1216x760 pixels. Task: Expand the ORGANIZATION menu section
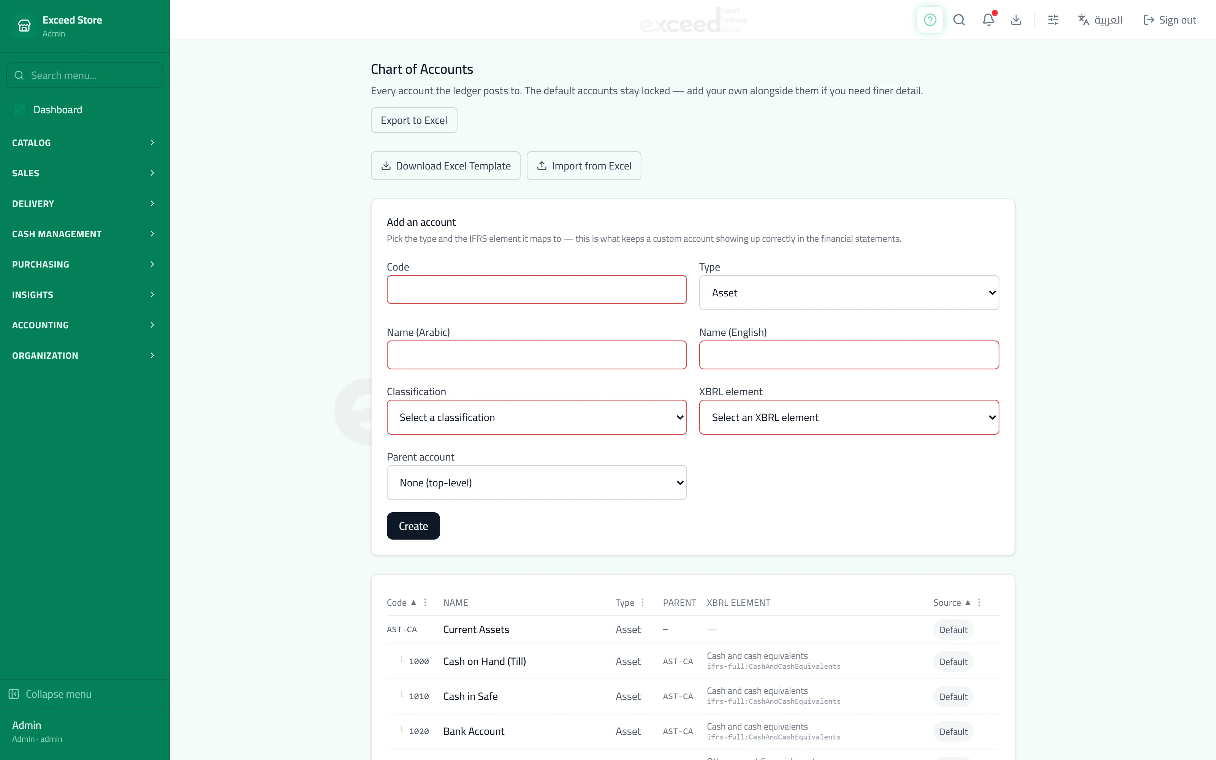pos(84,355)
